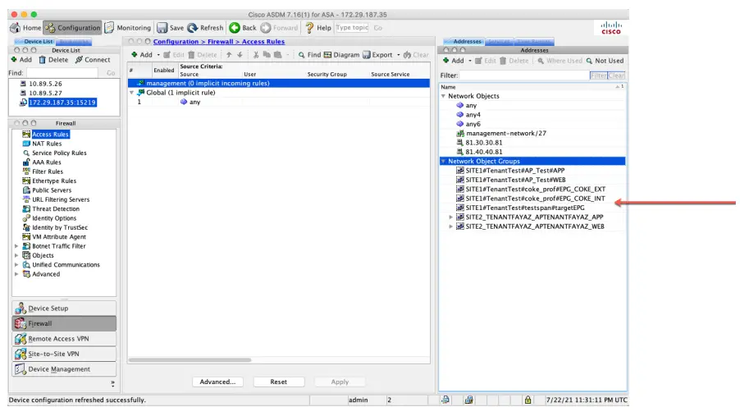Screen dimensions: 740x416
Task: Click the Reset button
Action: (x=278, y=382)
